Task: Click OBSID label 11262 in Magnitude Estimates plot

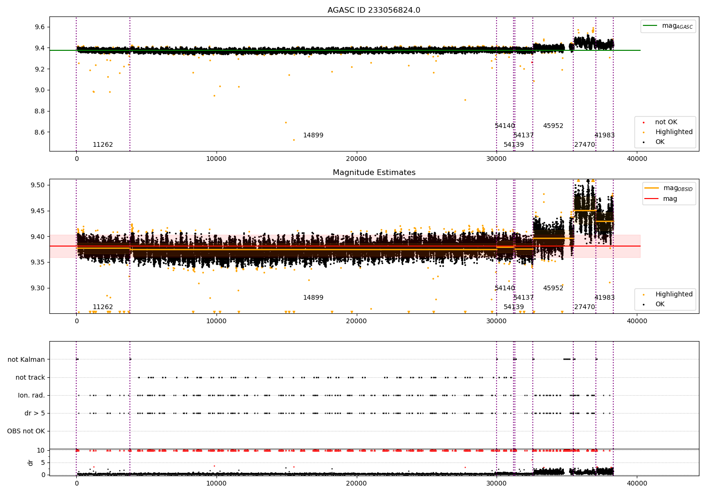Action: click(x=103, y=307)
